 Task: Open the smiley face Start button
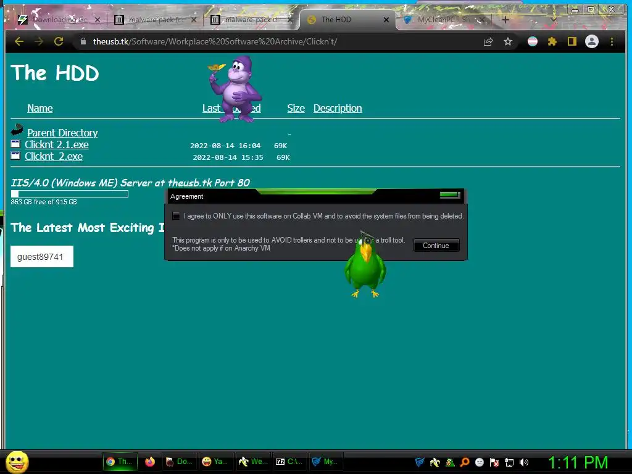[17, 462]
